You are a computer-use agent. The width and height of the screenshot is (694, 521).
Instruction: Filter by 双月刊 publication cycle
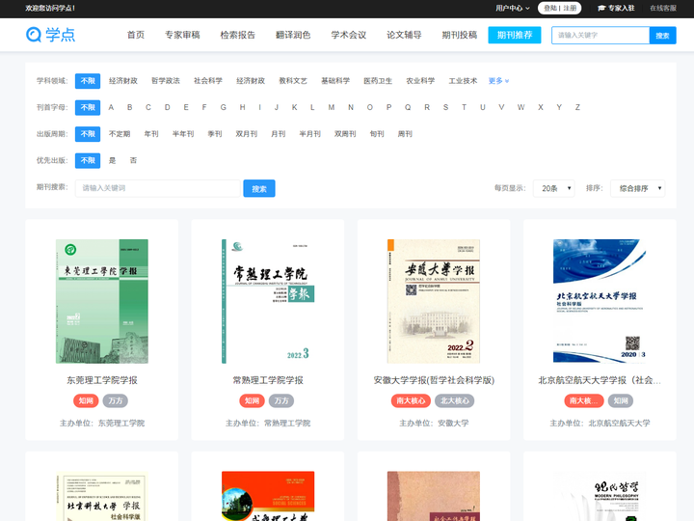247,134
